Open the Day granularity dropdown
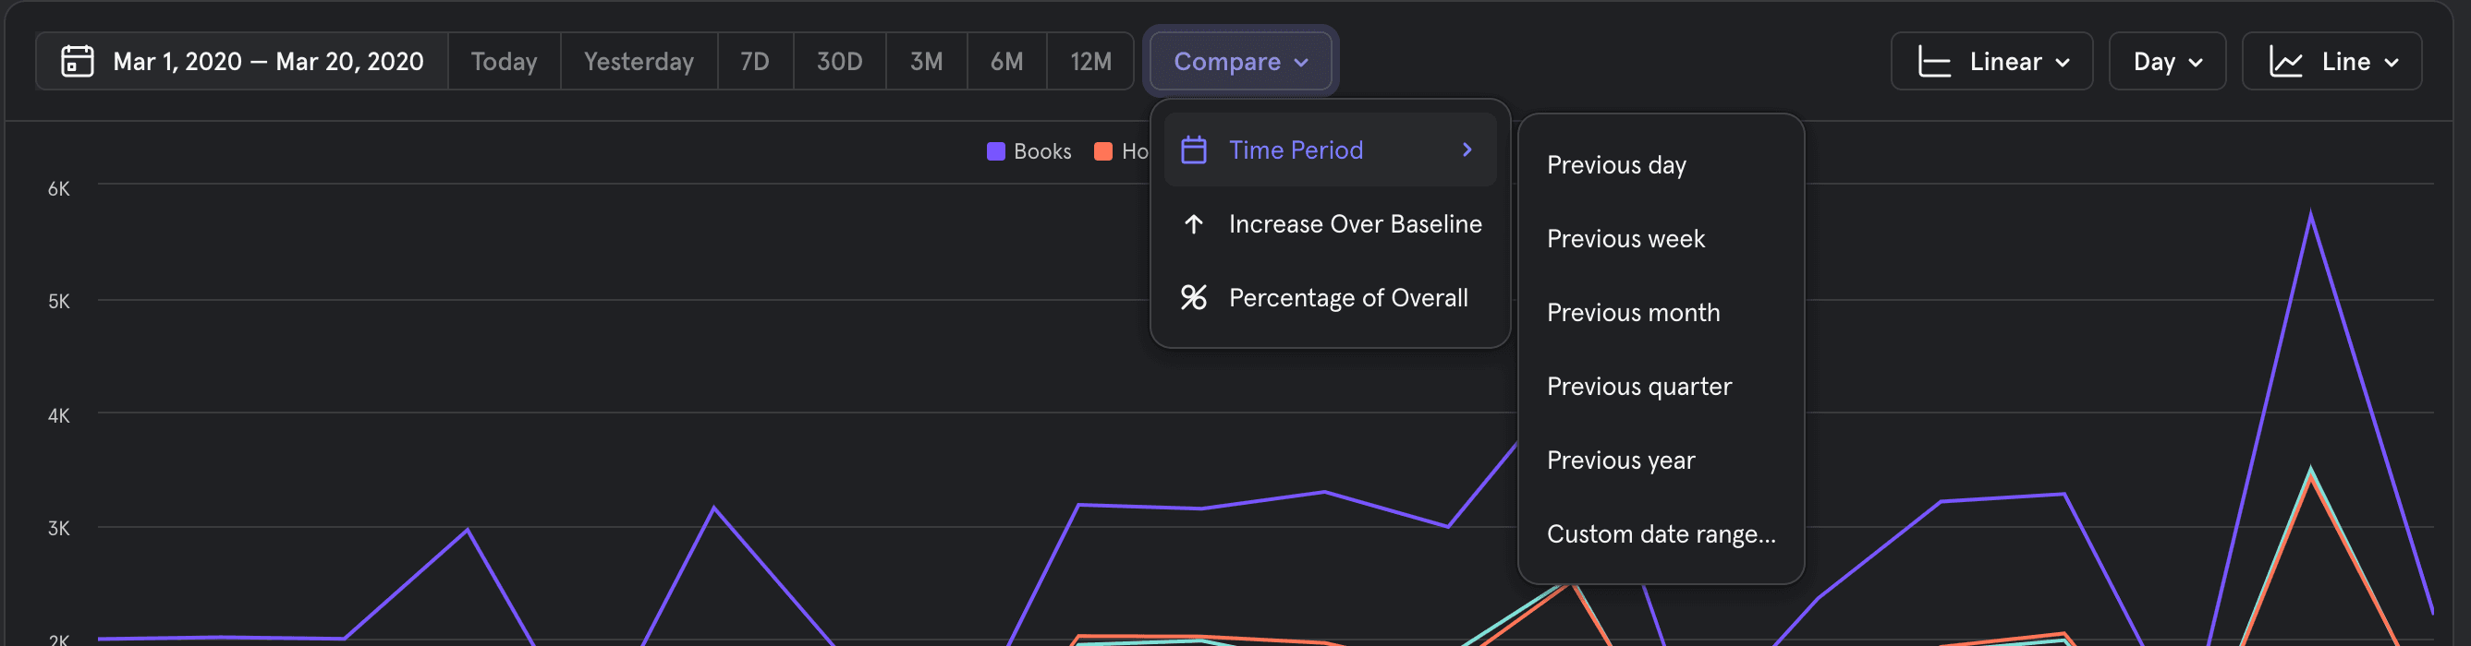2471x646 pixels. pos(2166,61)
